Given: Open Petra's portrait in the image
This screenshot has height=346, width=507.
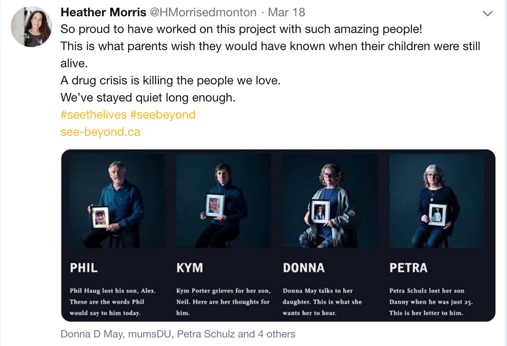Looking at the screenshot, I should click(437, 201).
